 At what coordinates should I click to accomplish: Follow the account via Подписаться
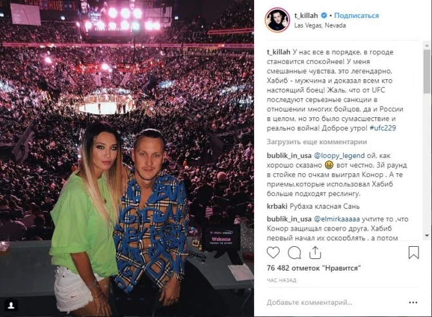coord(356,15)
